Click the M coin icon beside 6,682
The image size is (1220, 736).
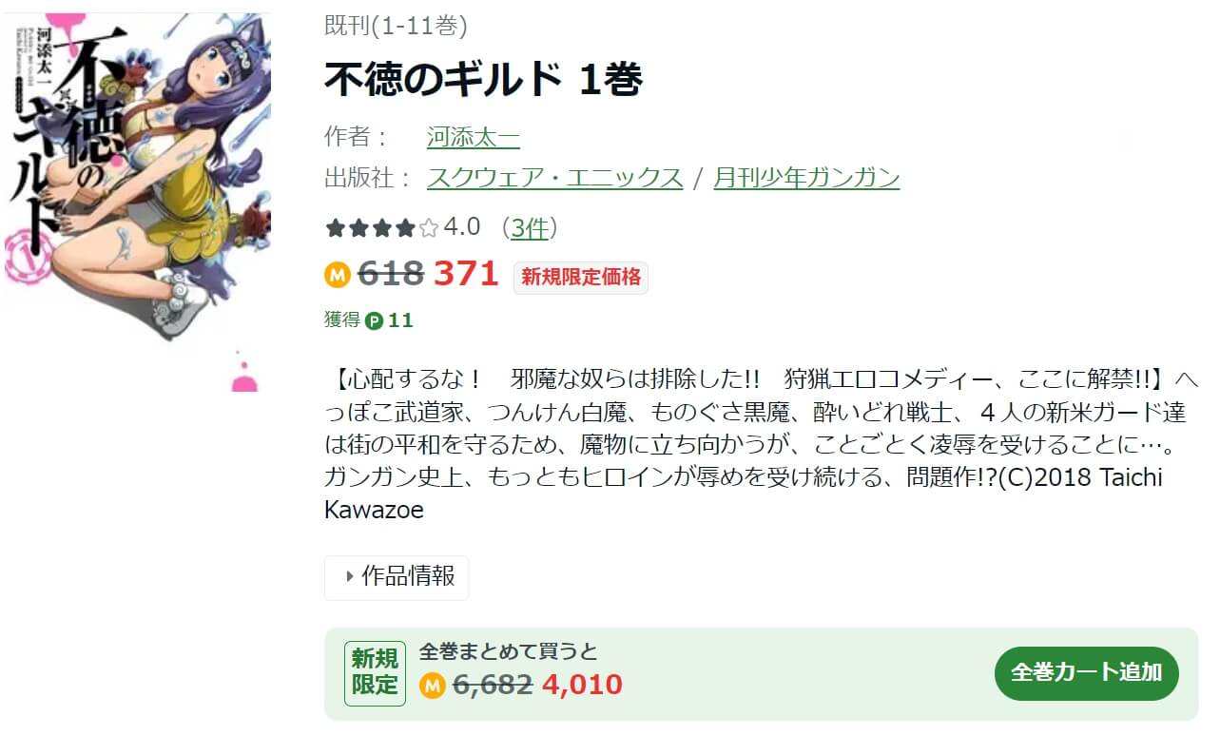433,685
